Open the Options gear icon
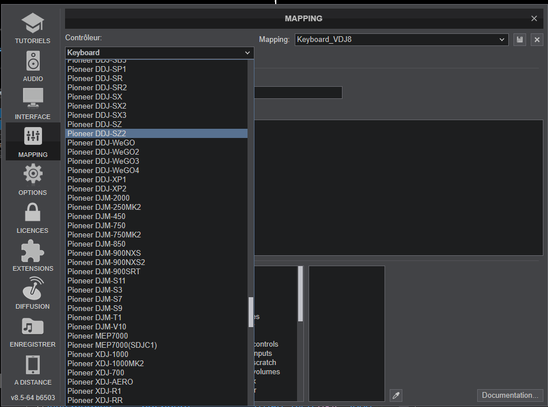548x407 pixels. [x=33, y=174]
